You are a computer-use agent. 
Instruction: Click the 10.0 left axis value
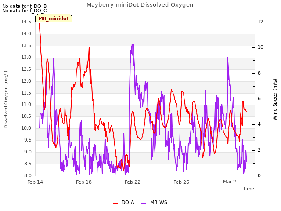tap(26, 128)
